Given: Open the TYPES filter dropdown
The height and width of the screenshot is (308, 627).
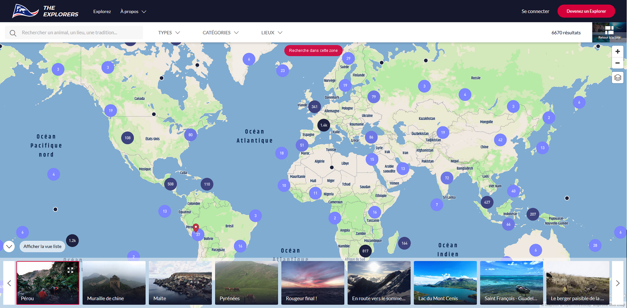Looking at the screenshot, I should point(169,33).
